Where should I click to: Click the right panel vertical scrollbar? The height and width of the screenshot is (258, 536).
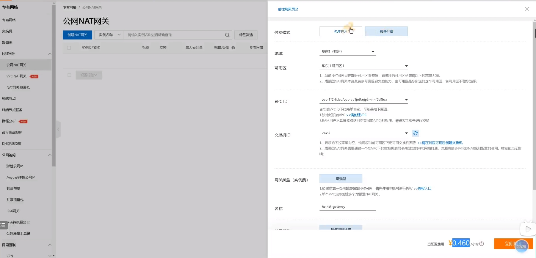pyautogui.click(x=534, y=104)
